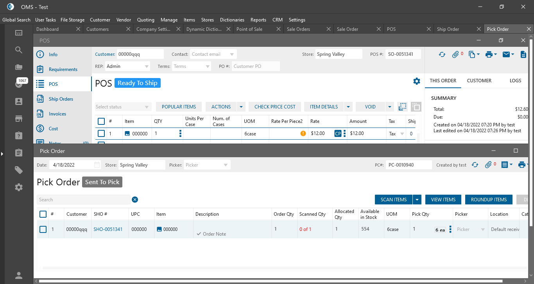
Task: Open the REP dropdown showing Admin
Action: 147,66
